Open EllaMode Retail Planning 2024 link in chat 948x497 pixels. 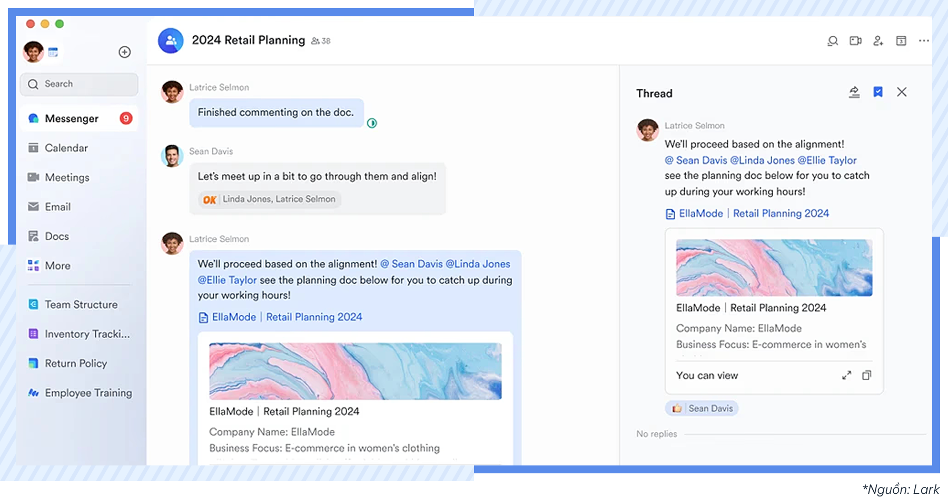pos(280,317)
